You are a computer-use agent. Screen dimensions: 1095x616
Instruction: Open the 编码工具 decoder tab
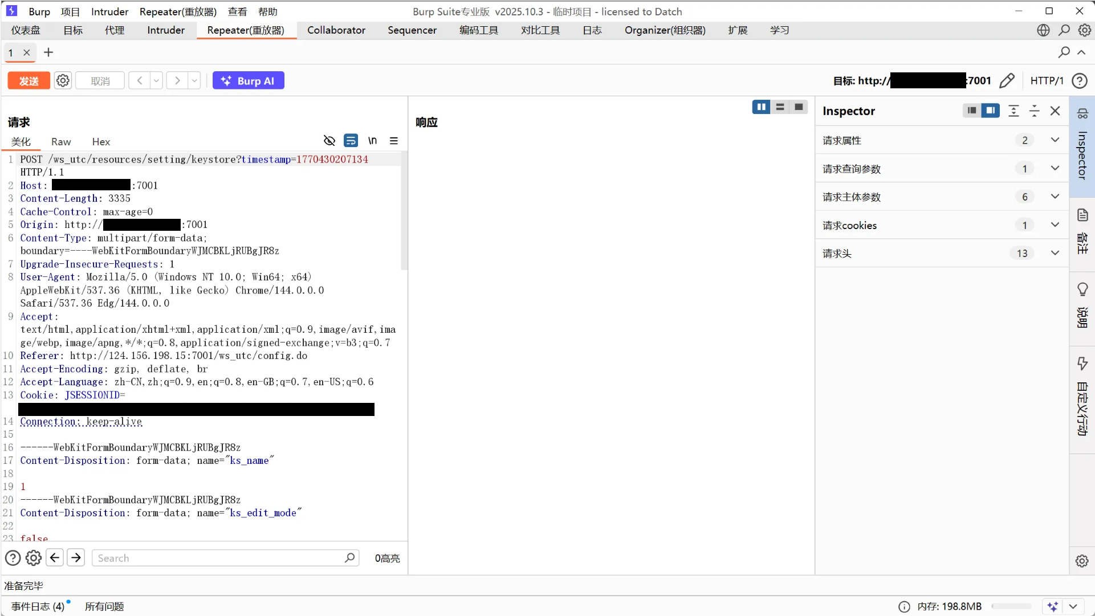[479, 30]
